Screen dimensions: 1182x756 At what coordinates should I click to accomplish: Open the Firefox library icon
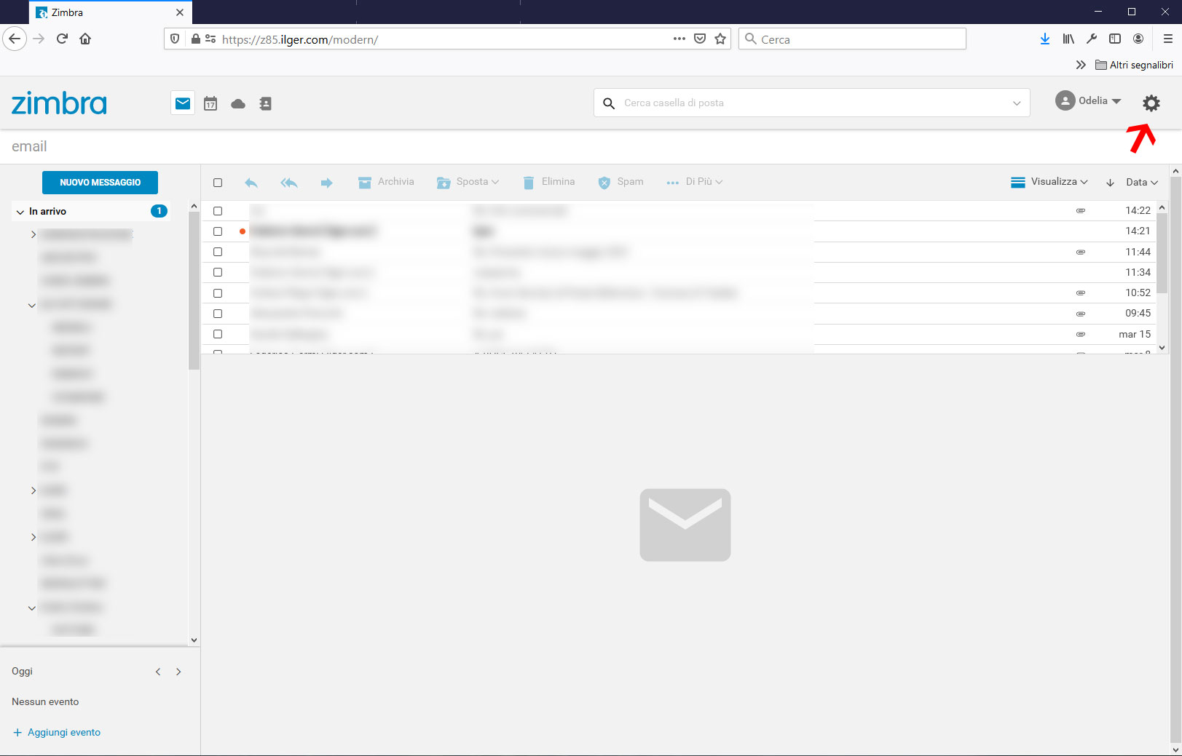[x=1068, y=39]
